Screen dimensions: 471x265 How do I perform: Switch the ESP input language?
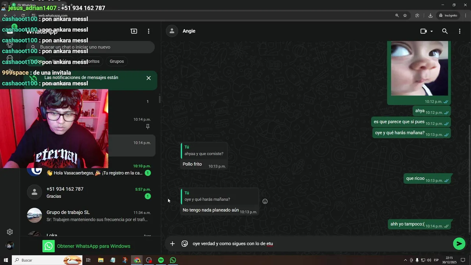pos(436,260)
